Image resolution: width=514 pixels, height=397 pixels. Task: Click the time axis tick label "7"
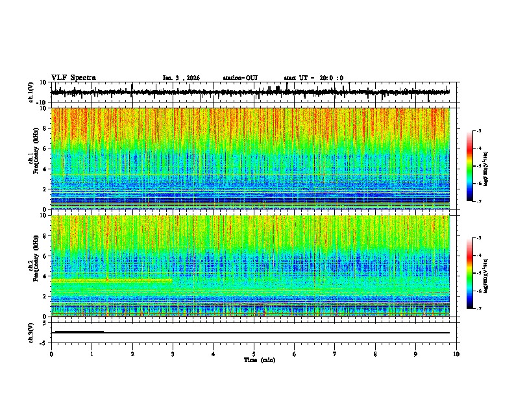tap(335, 354)
